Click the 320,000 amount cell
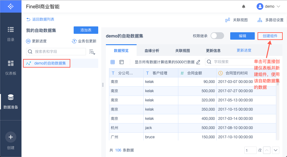 click(197, 100)
